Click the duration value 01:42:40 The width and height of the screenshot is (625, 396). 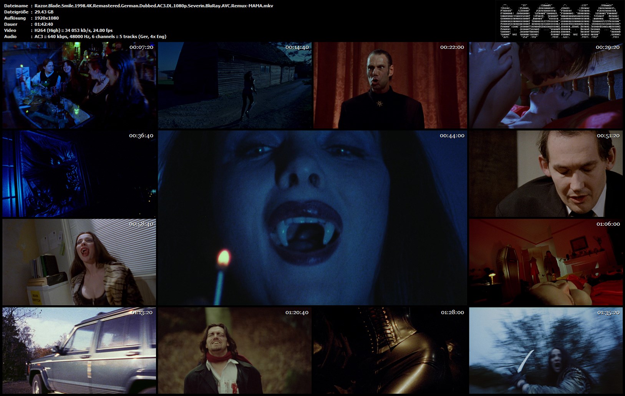44,24
